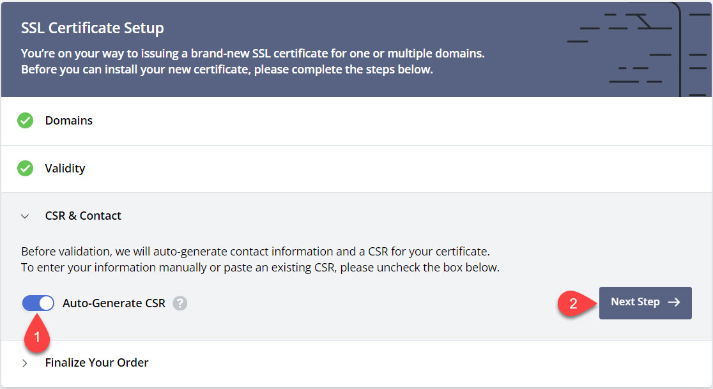The image size is (713, 389).
Task: Expand the Finalize Your Order chevron
Action: pos(25,363)
